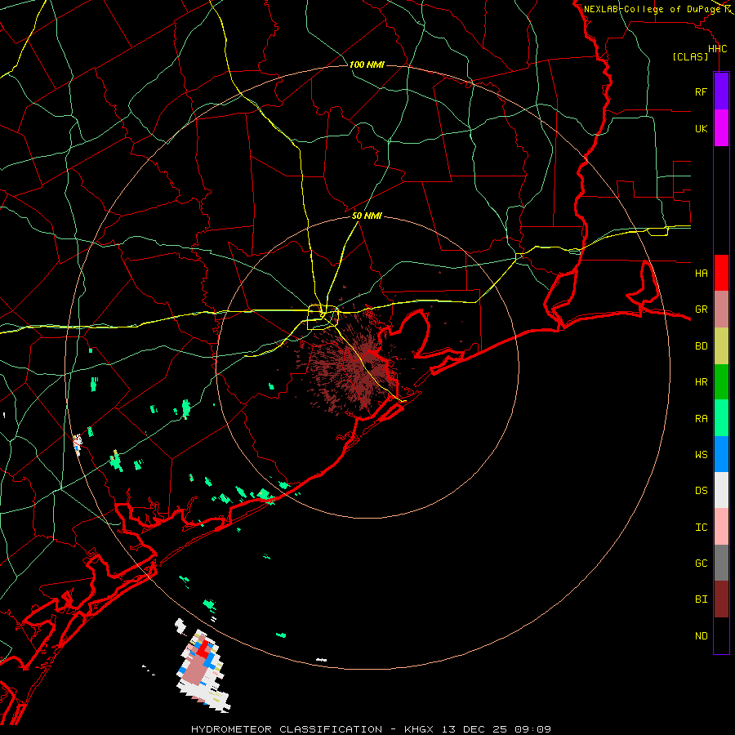Pick the yellow BD big drops swatch

[x=721, y=346]
